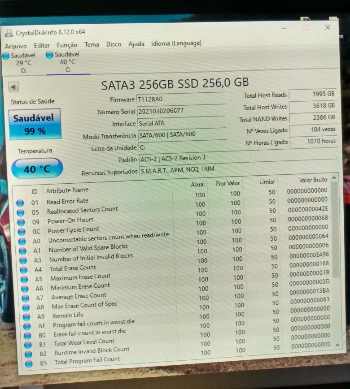Click the transfer mode field SATA/600 | SATA/600

click(x=182, y=135)
